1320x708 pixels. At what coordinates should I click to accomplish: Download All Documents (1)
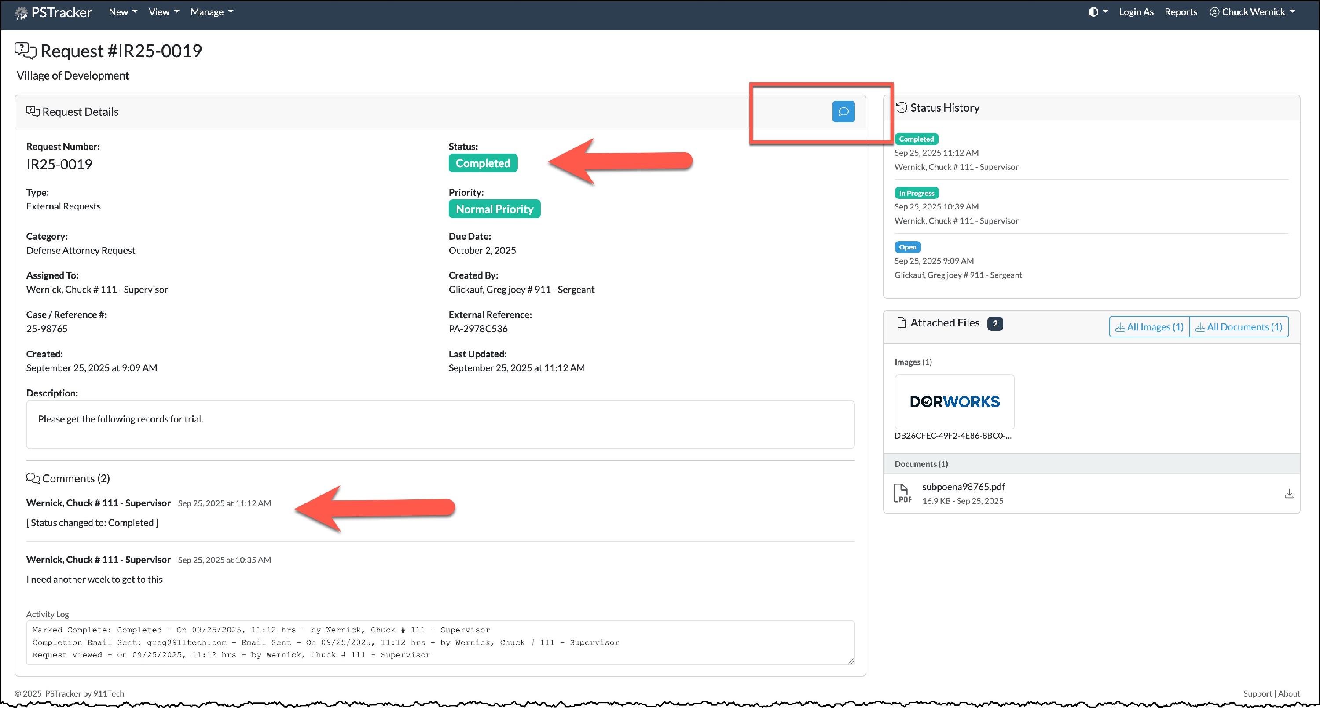[x=1239, y=327]
